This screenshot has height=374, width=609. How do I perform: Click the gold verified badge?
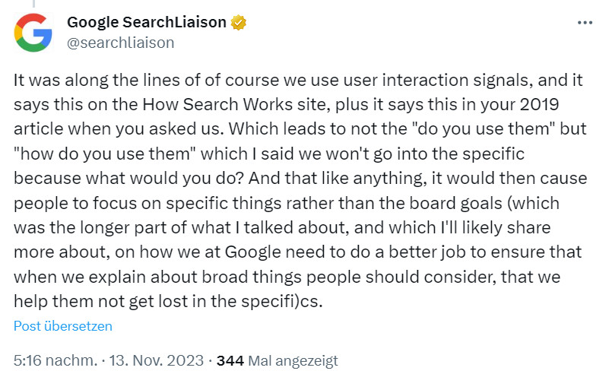click(239, 22)
